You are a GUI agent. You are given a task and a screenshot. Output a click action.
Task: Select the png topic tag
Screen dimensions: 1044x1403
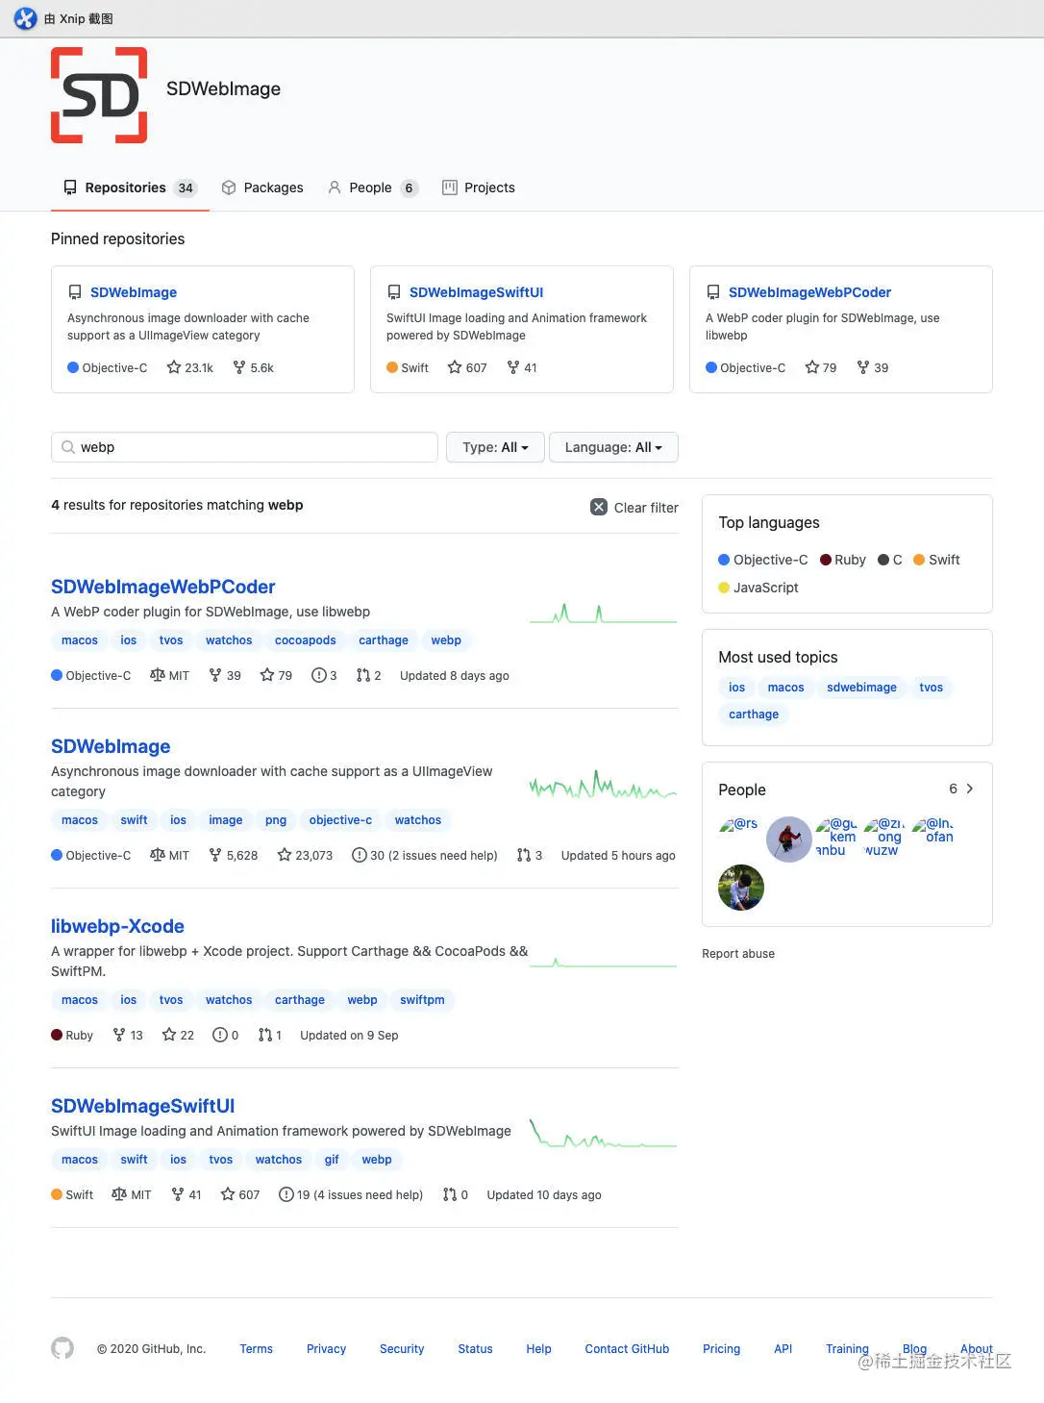[276, 820]
